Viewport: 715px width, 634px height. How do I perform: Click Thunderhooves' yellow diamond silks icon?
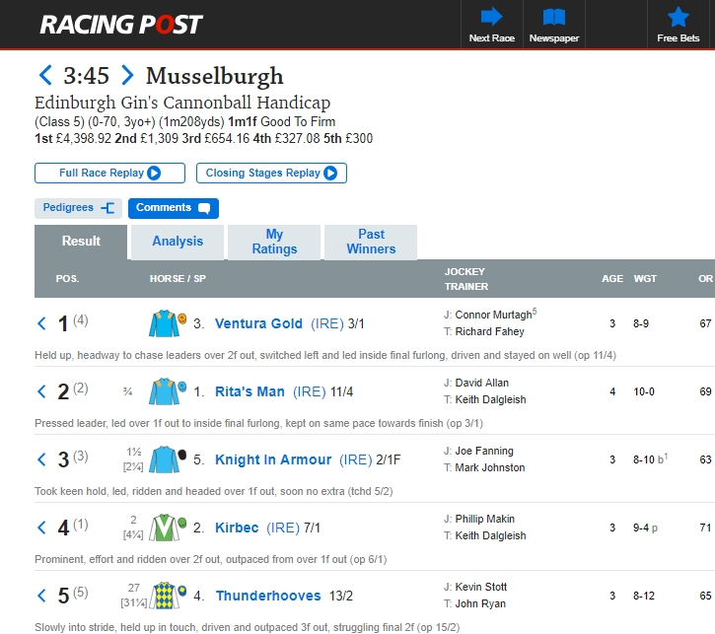click(x=167, y=595)
